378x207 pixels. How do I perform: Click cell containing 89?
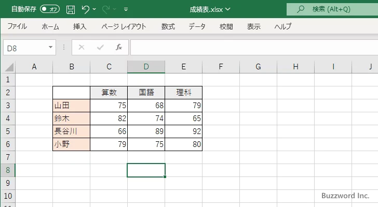(x=146, y=131)
